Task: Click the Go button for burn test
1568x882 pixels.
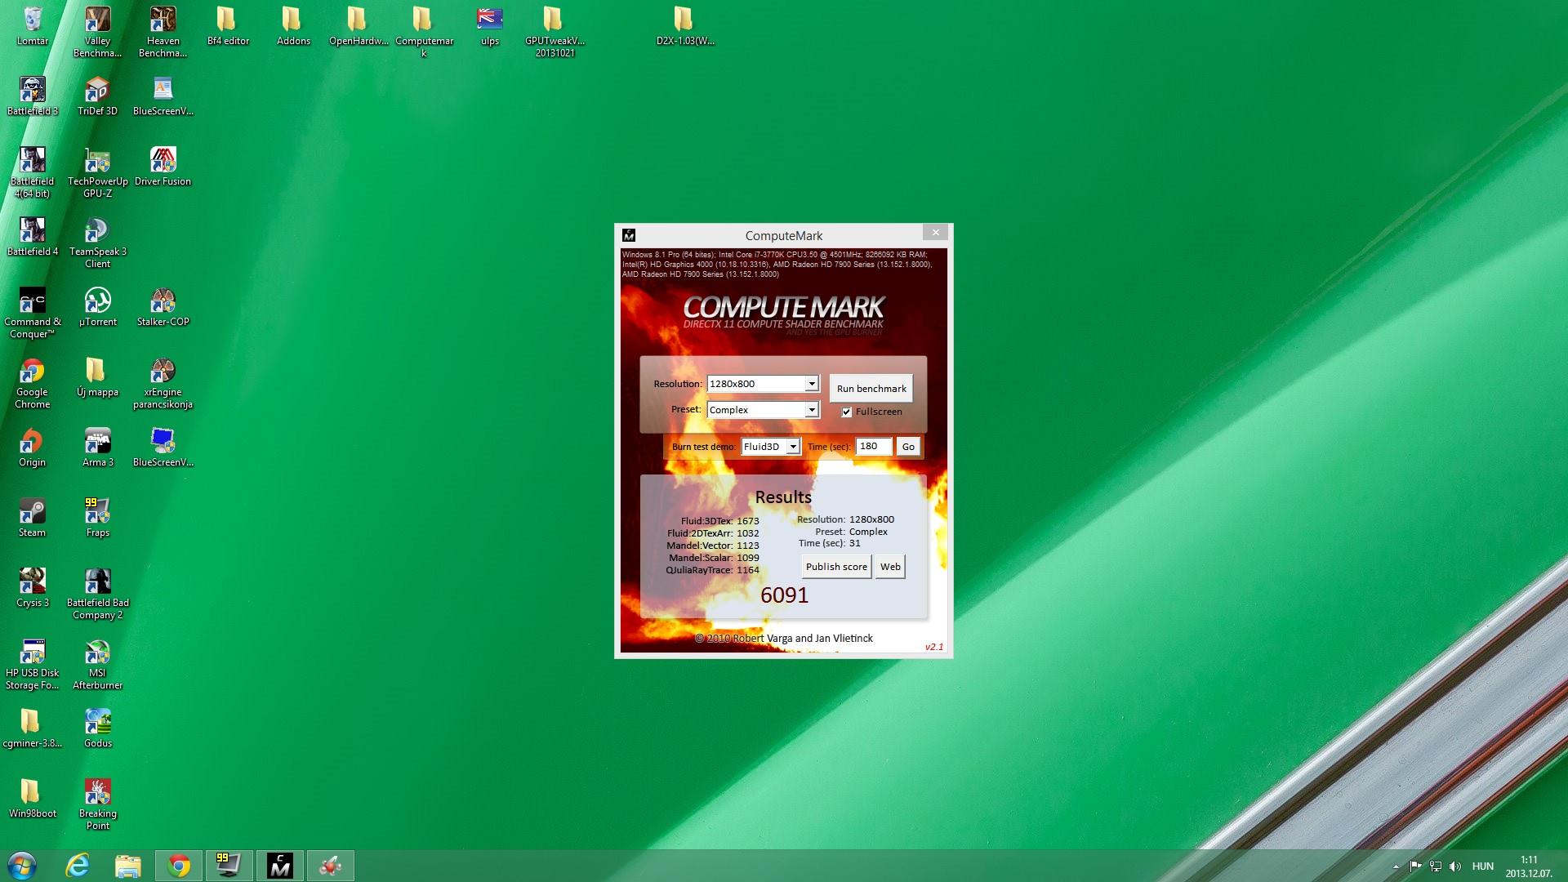Action: [x=908, y=447]
